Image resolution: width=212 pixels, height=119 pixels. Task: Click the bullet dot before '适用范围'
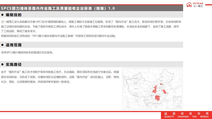point(2,45)
